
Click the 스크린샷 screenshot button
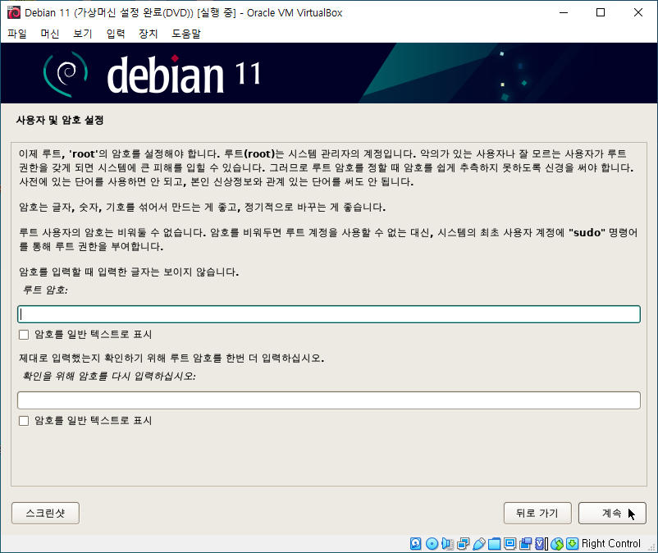[45, 513]
